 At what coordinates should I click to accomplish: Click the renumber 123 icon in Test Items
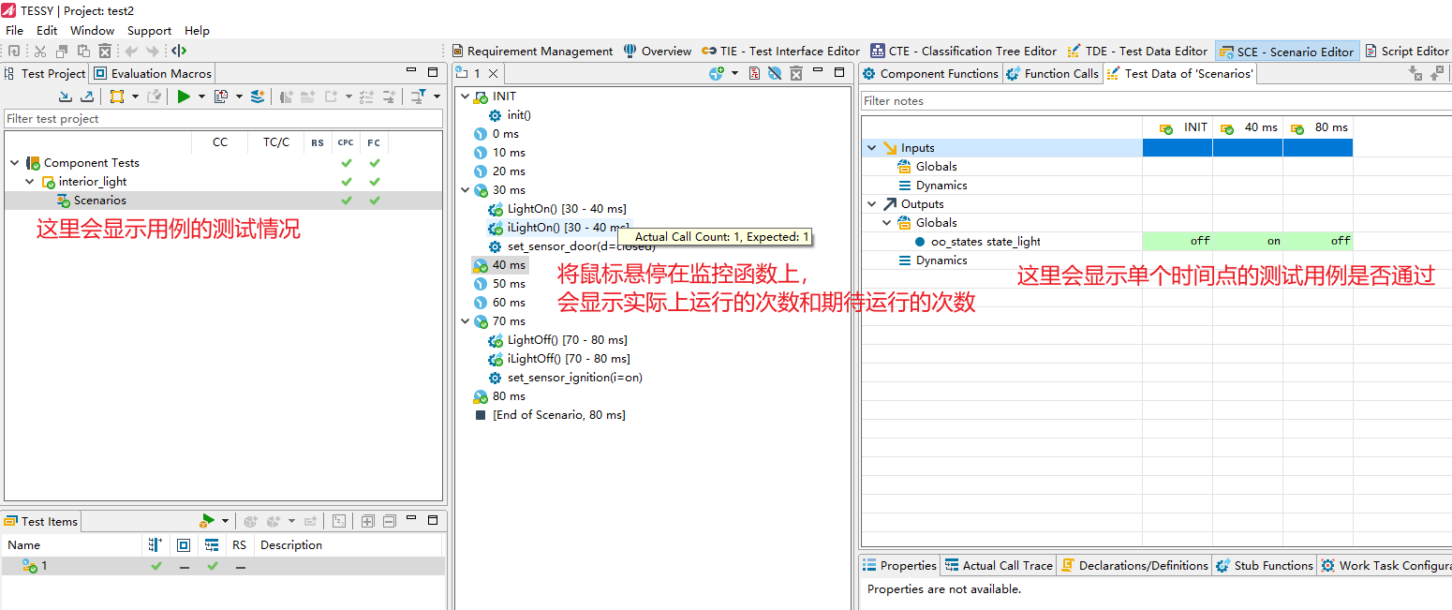pyautogui.click(x=339, y=521)
